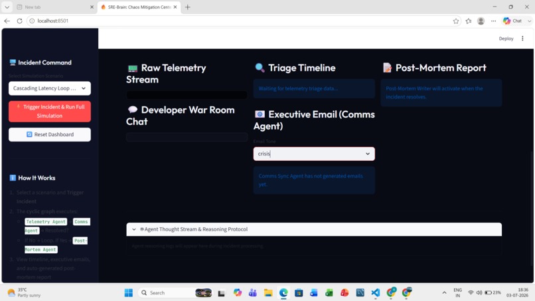
Task: Open Edge Settings and more menu
Action: [x=493, y=21]
